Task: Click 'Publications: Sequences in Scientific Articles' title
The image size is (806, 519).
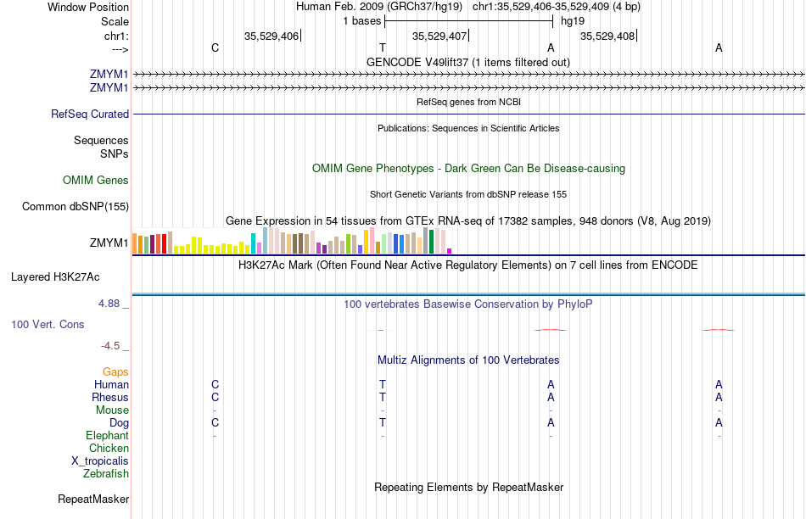Action: (x=468, y=128)
